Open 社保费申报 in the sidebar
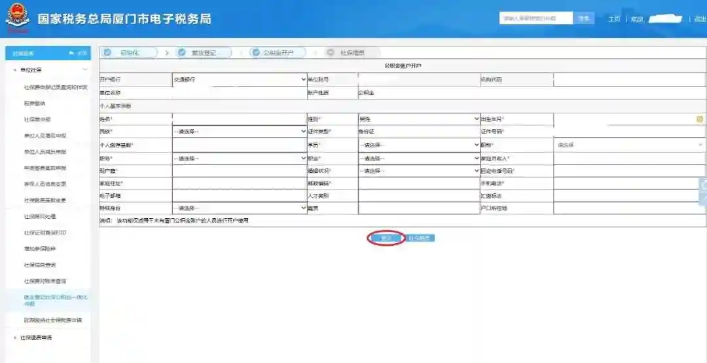 (37, 119)
